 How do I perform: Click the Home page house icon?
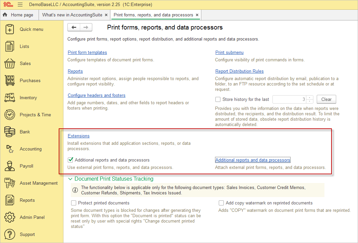[x=5, y=15]
